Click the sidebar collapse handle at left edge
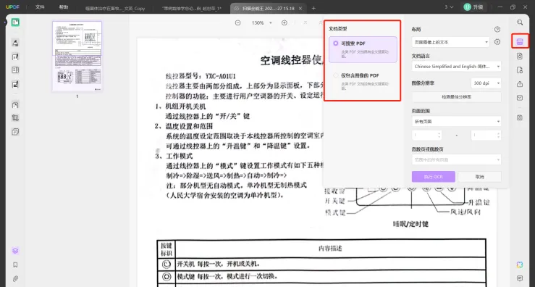 5,22
